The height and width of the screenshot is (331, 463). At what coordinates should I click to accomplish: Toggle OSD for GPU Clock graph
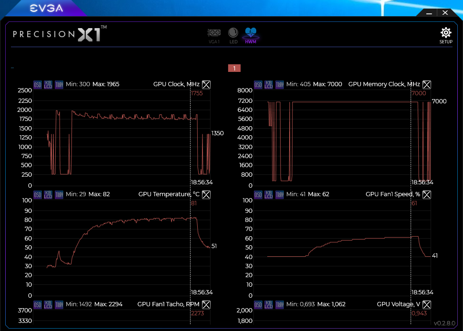click(x=38, y=85)
